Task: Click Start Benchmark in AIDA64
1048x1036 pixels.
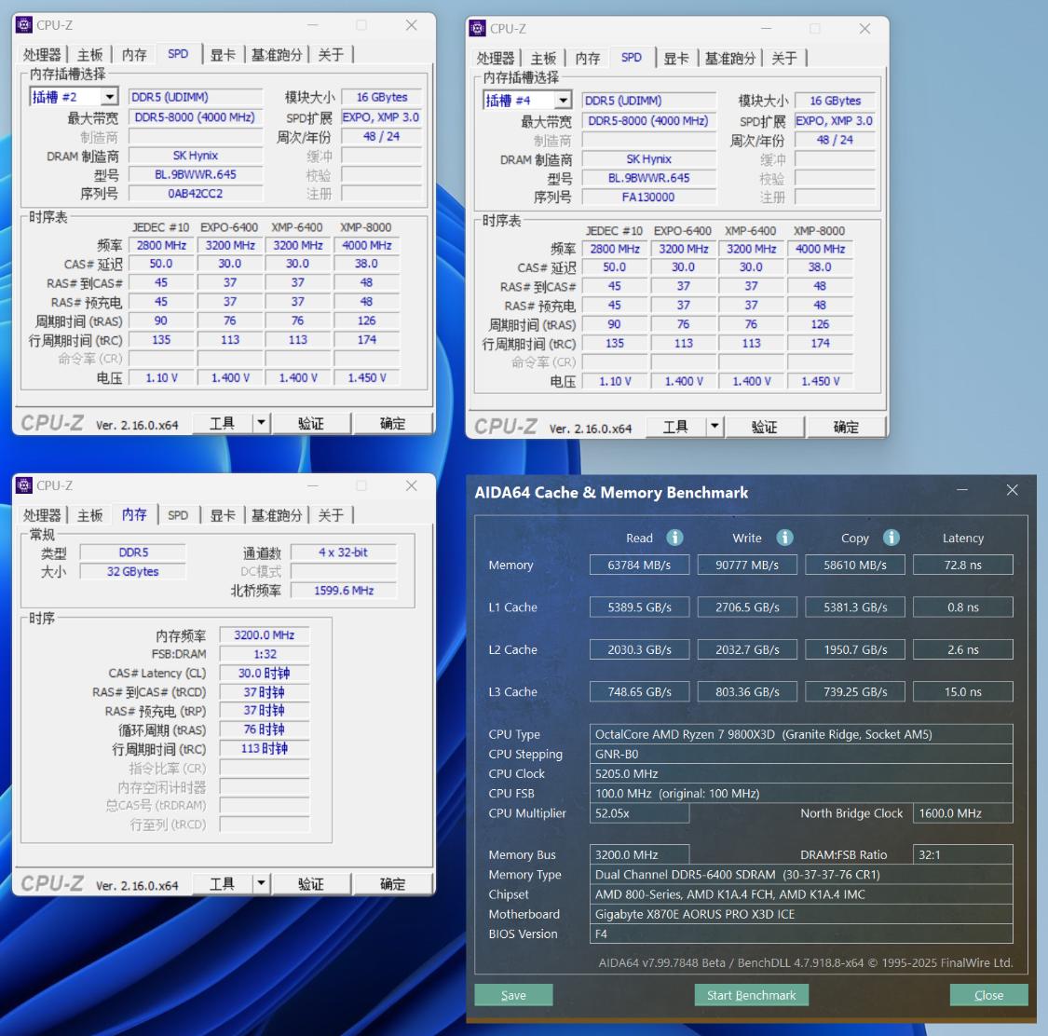Action: (x=751, y=994)
